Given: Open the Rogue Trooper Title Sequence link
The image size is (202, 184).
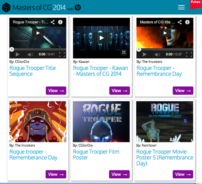Looking at the screenshot, I should pyautogui.click(x=32, y=71).
